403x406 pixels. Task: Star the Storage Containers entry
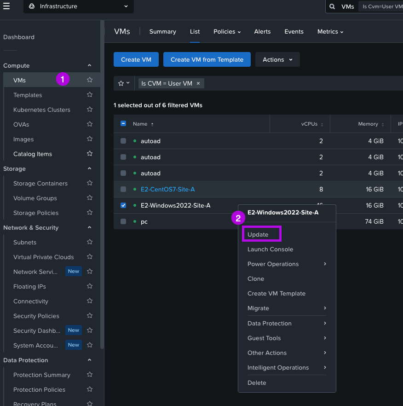pyautogui.click(x=90, y=183)
